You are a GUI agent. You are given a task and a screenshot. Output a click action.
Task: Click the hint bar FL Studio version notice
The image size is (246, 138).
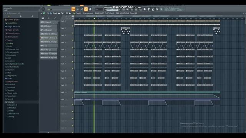(174, 9)
